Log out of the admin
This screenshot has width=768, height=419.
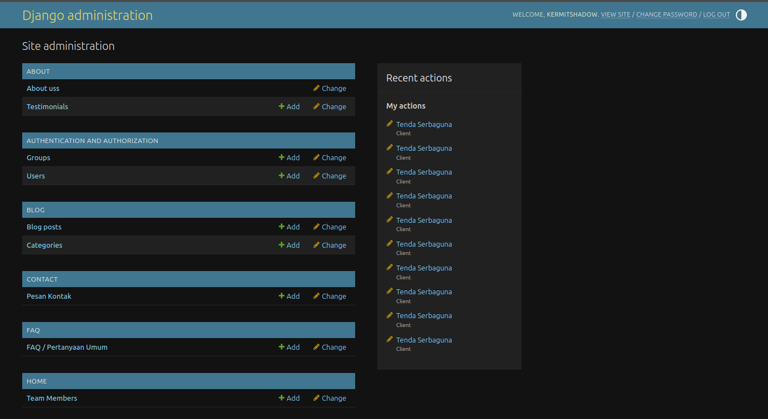click(x=716, y=15)
